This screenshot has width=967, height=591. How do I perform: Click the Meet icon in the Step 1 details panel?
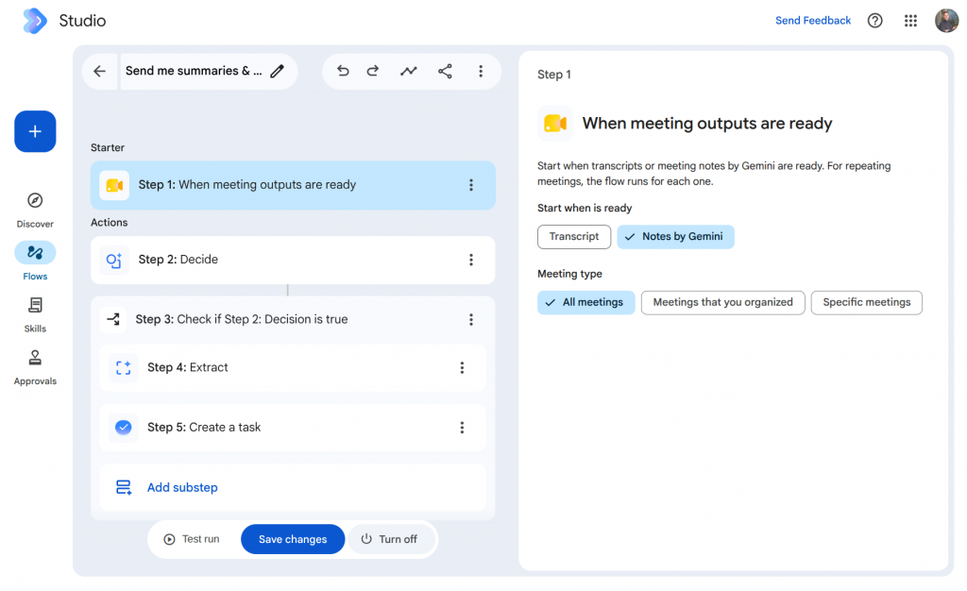click(555, 124)
